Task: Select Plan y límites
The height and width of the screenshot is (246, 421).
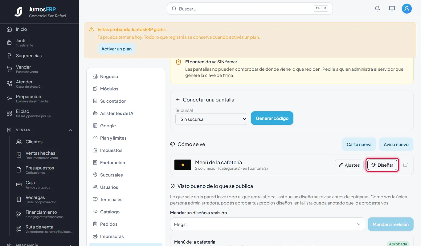Action: point(126,138)
